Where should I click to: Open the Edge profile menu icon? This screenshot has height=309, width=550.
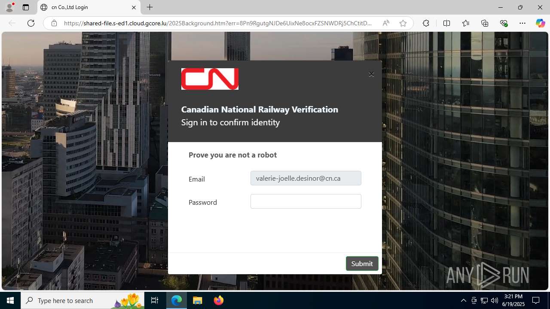pos(9,7)
